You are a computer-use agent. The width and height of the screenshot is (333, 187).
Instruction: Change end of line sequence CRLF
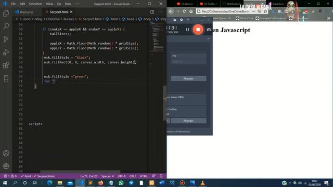tap(133, 176)
